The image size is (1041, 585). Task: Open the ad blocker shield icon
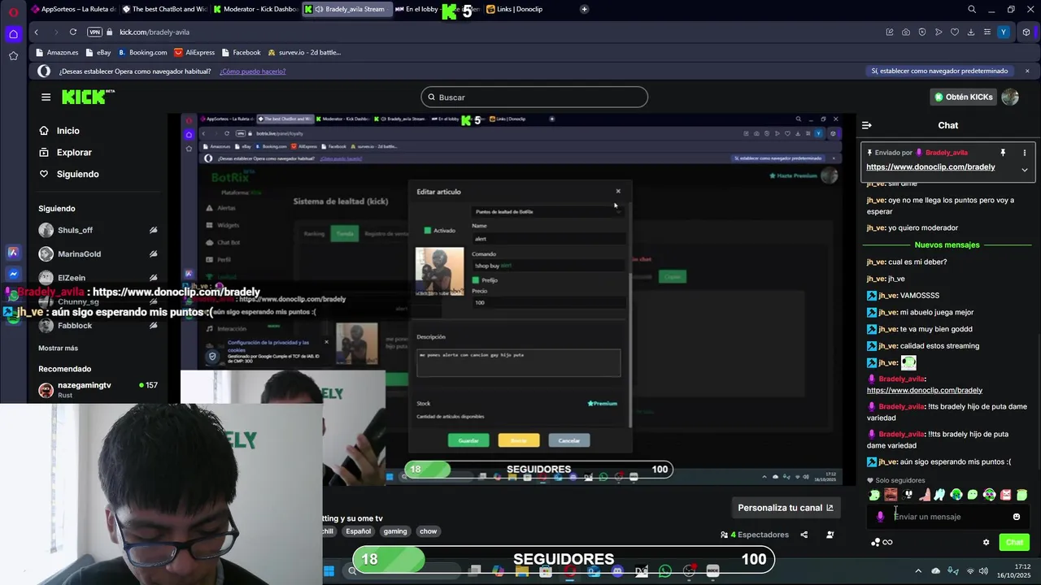coord(922,32)
